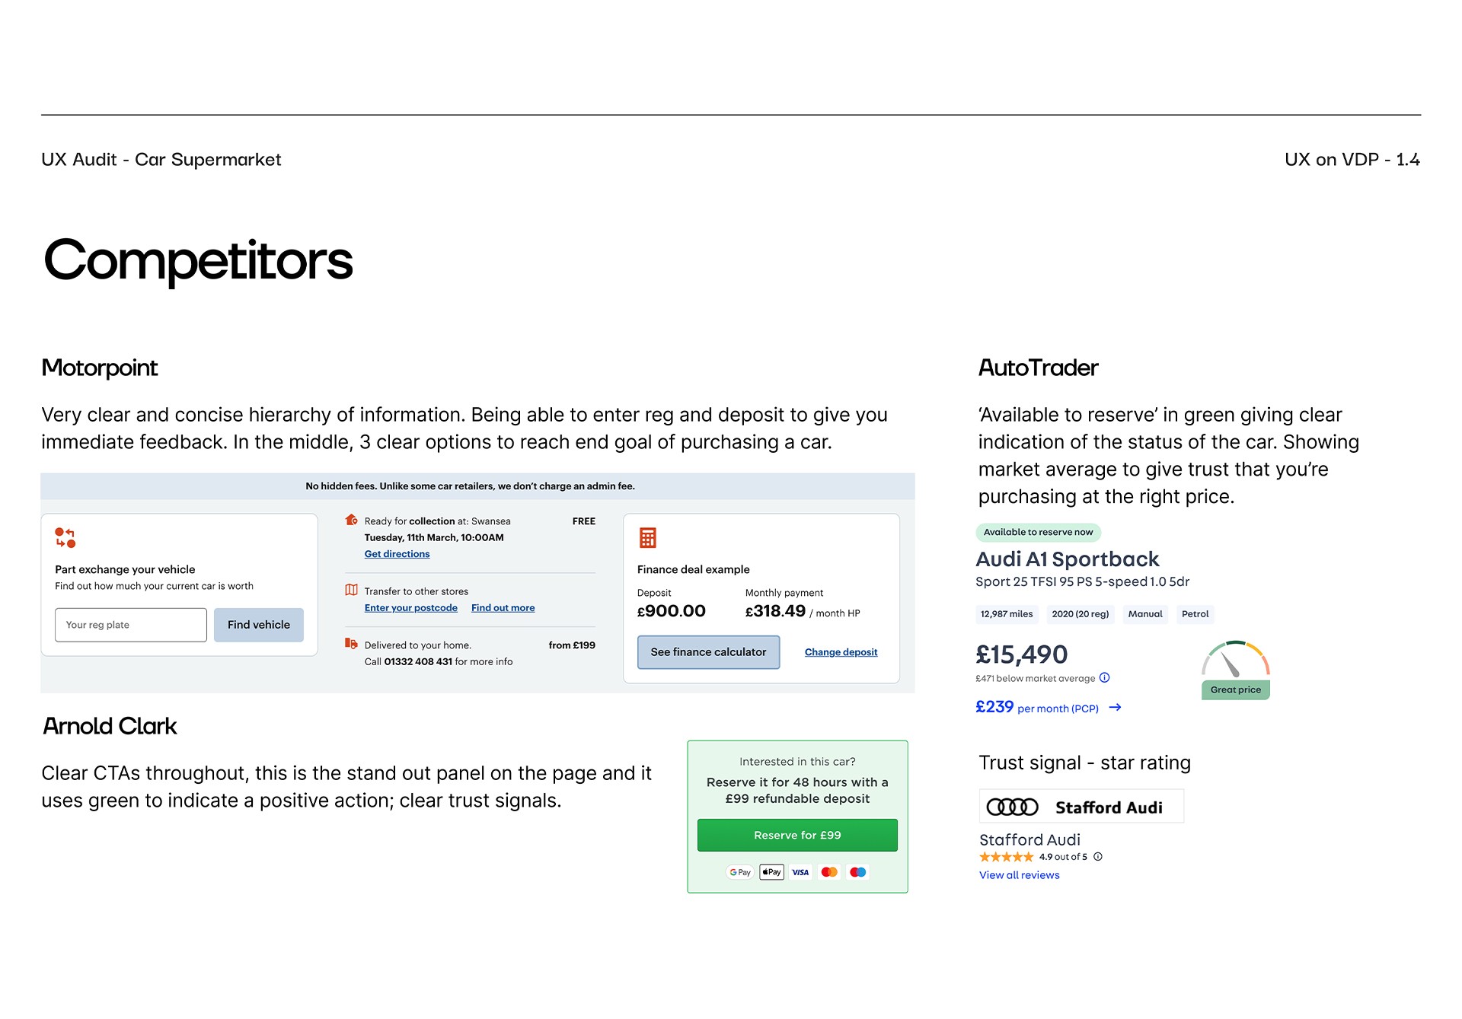This screenshot has width=1462, height=1019.
Task: Click the Google Pay payment icon
Action: pyautogui.click(x=739, y=872)
